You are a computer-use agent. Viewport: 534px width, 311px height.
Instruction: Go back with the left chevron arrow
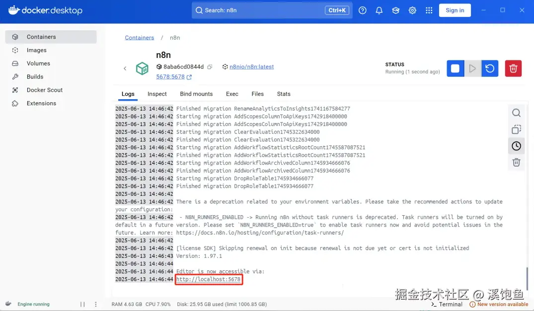[x=125, y=68]
